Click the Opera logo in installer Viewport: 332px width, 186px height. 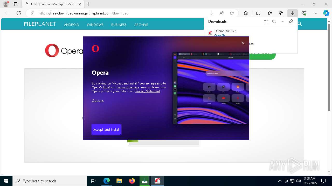[95, 49]
